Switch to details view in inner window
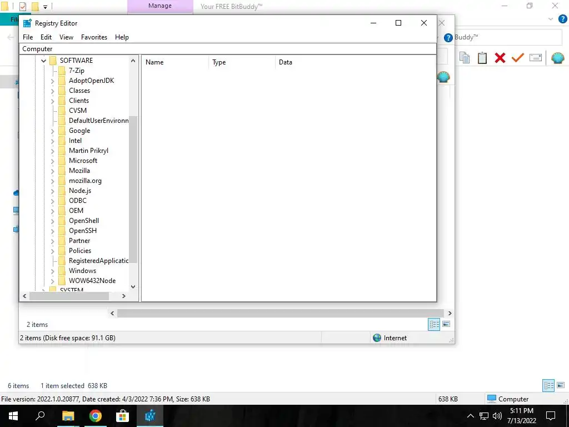569x427 pixels. (x=434, y=324)
